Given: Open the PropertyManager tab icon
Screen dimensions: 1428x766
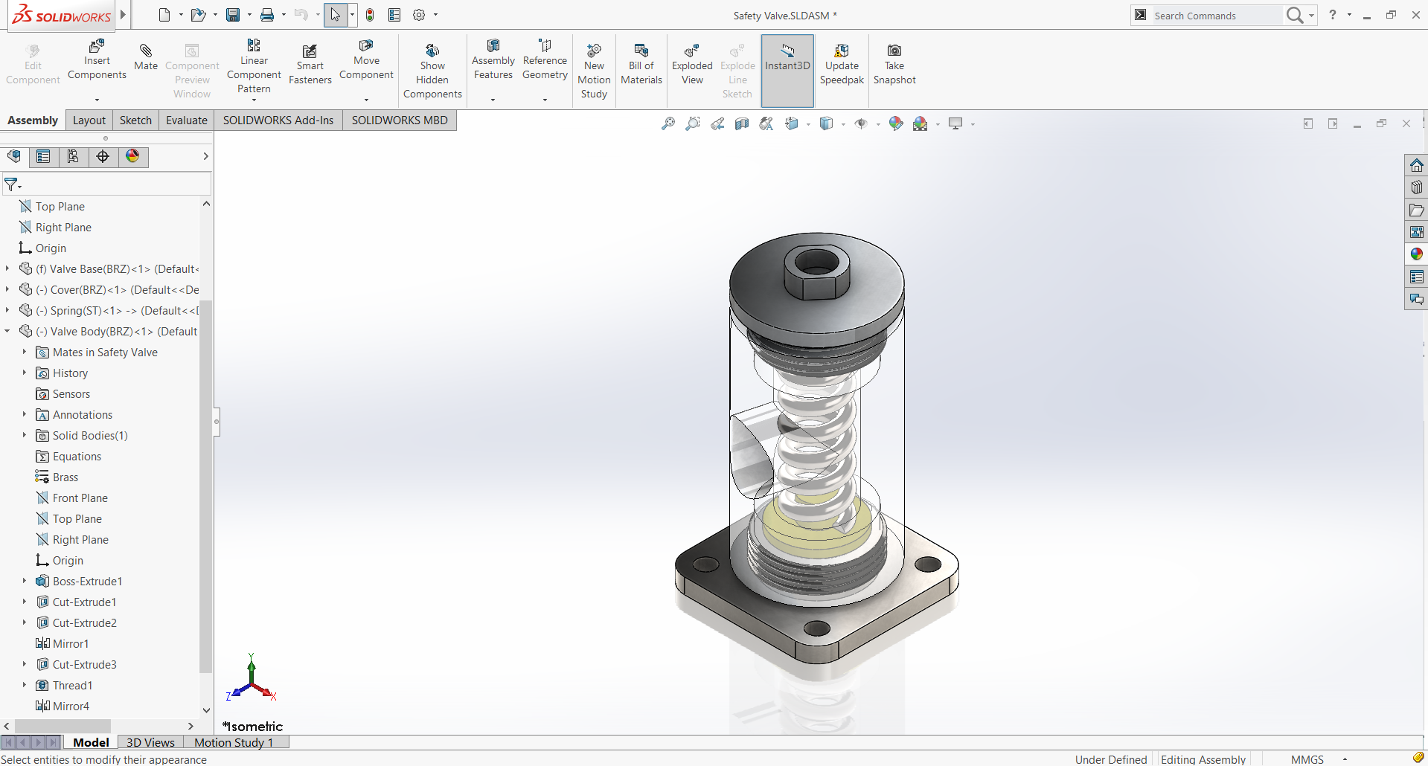Looking at the screenshot, I should [43, 156].
